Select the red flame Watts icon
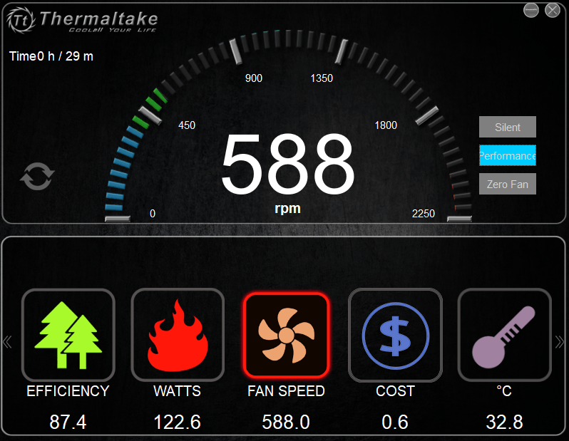Viewport: 569px width, 441px height. pos(178,335)
